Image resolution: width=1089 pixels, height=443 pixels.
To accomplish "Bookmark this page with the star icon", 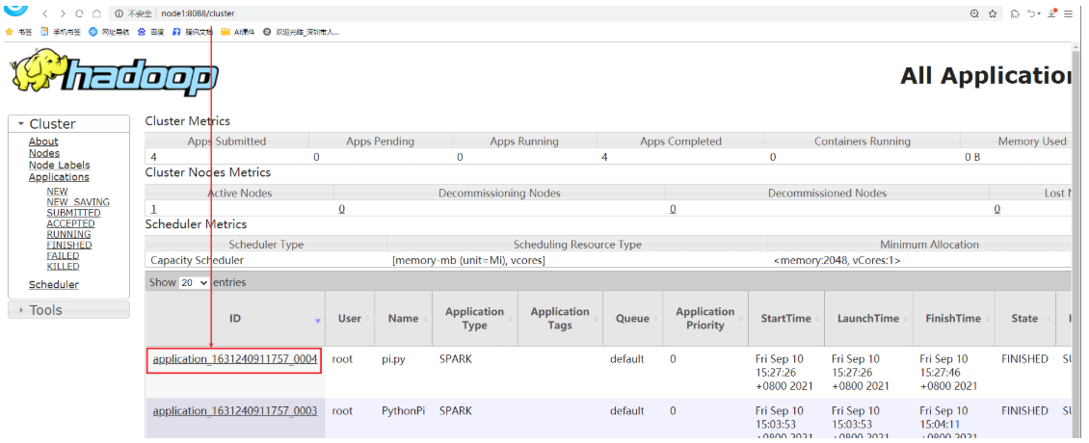I will (993, 13).
